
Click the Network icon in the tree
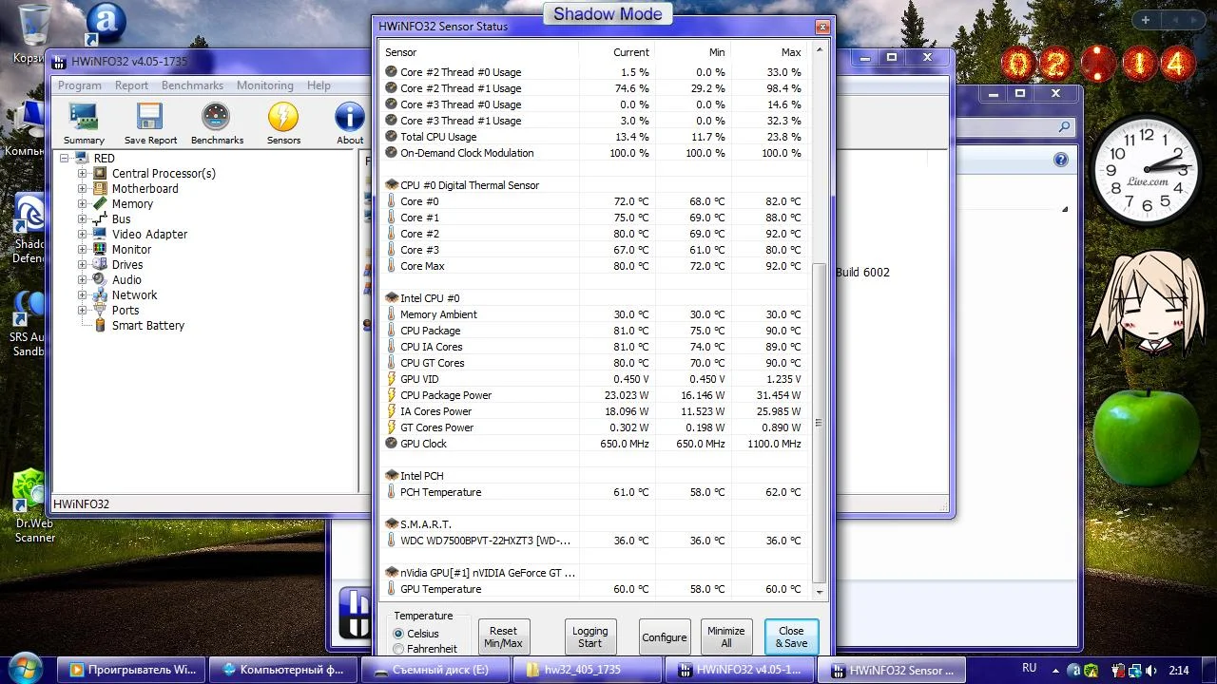[x=100, y=295]
